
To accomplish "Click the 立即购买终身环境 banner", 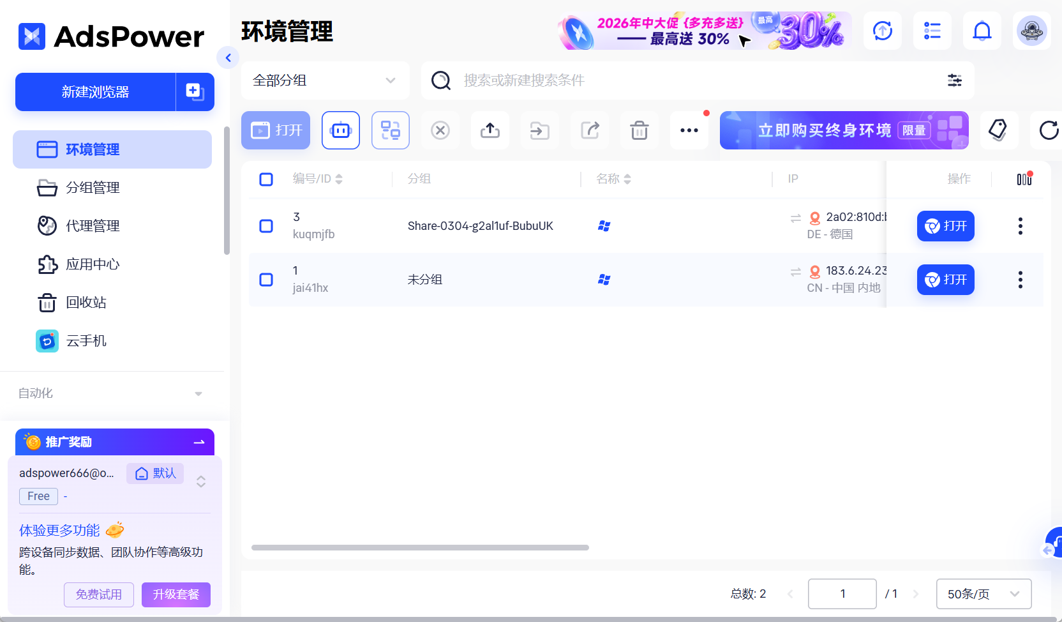I will [x=844, y=130].
